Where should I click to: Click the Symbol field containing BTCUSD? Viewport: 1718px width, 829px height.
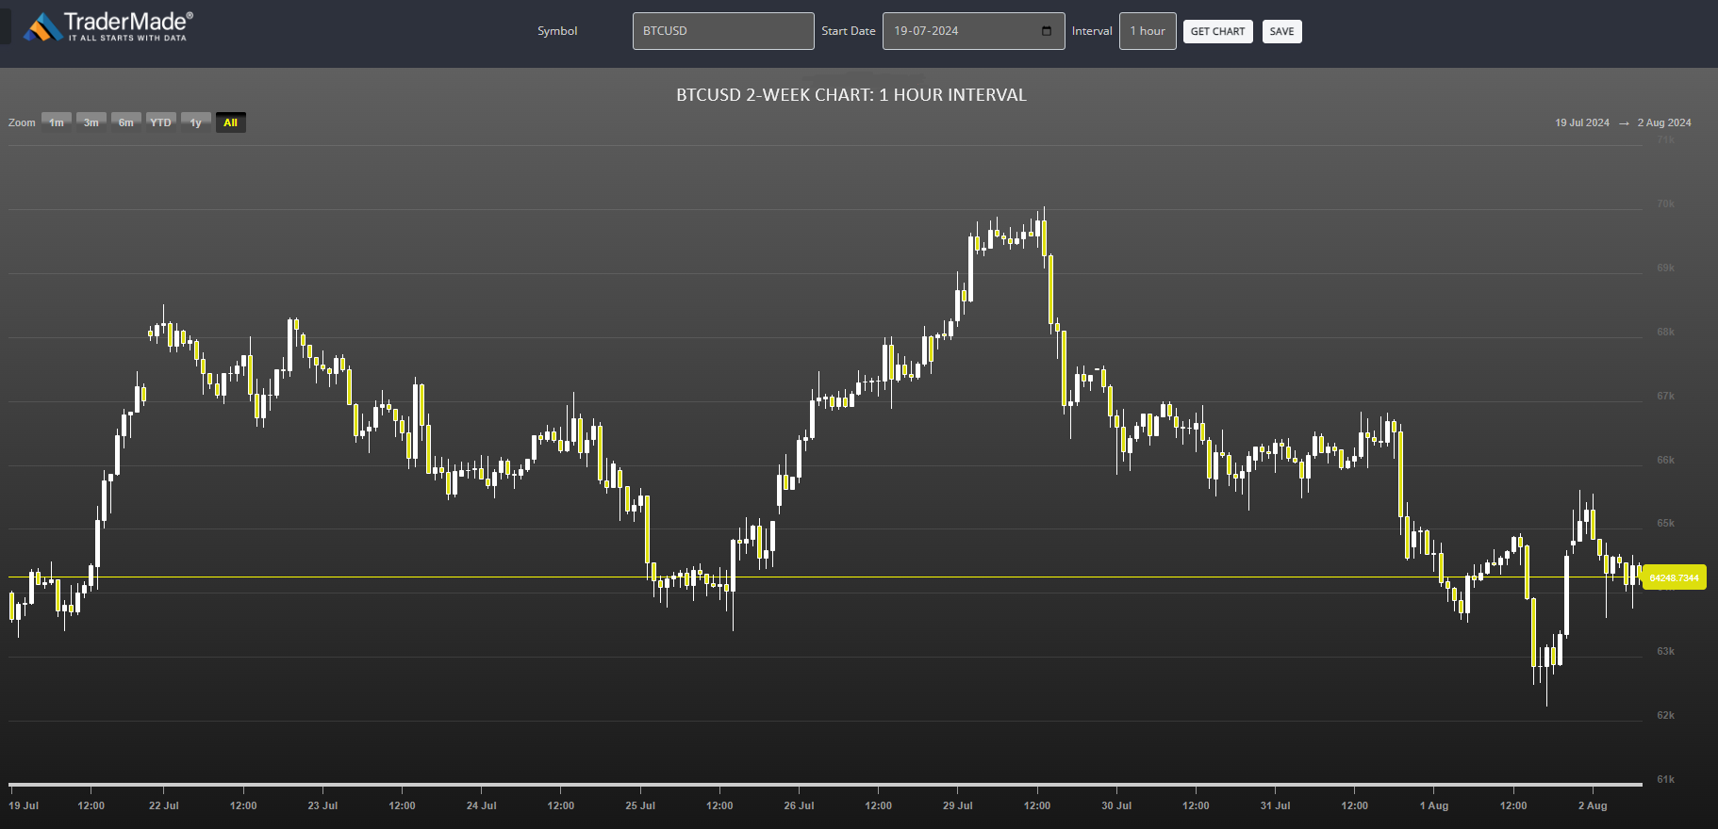point(723,31)
